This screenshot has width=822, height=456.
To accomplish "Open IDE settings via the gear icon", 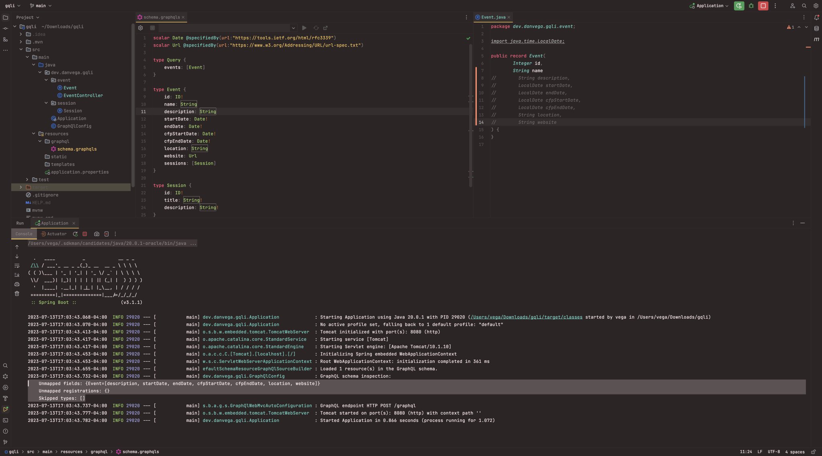I will (815, 6).
